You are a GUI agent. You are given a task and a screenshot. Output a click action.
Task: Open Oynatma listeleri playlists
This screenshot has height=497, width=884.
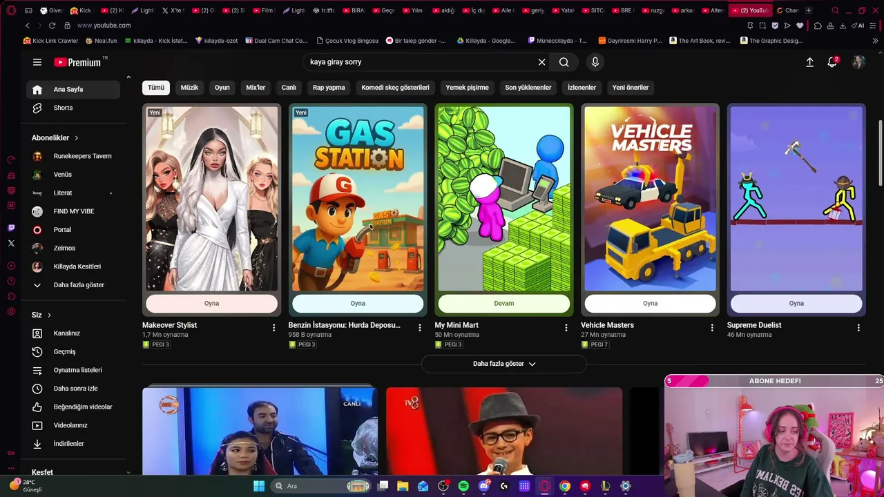pos(74,370)
